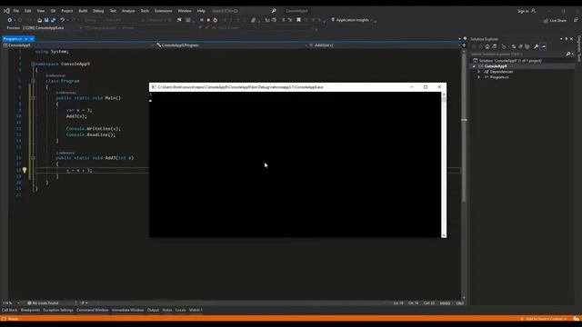
Task: Open the Window menu
Action: (185, 11)
